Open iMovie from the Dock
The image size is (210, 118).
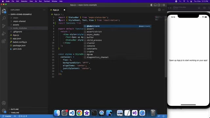pyautogui.click(x=87, y=113)
